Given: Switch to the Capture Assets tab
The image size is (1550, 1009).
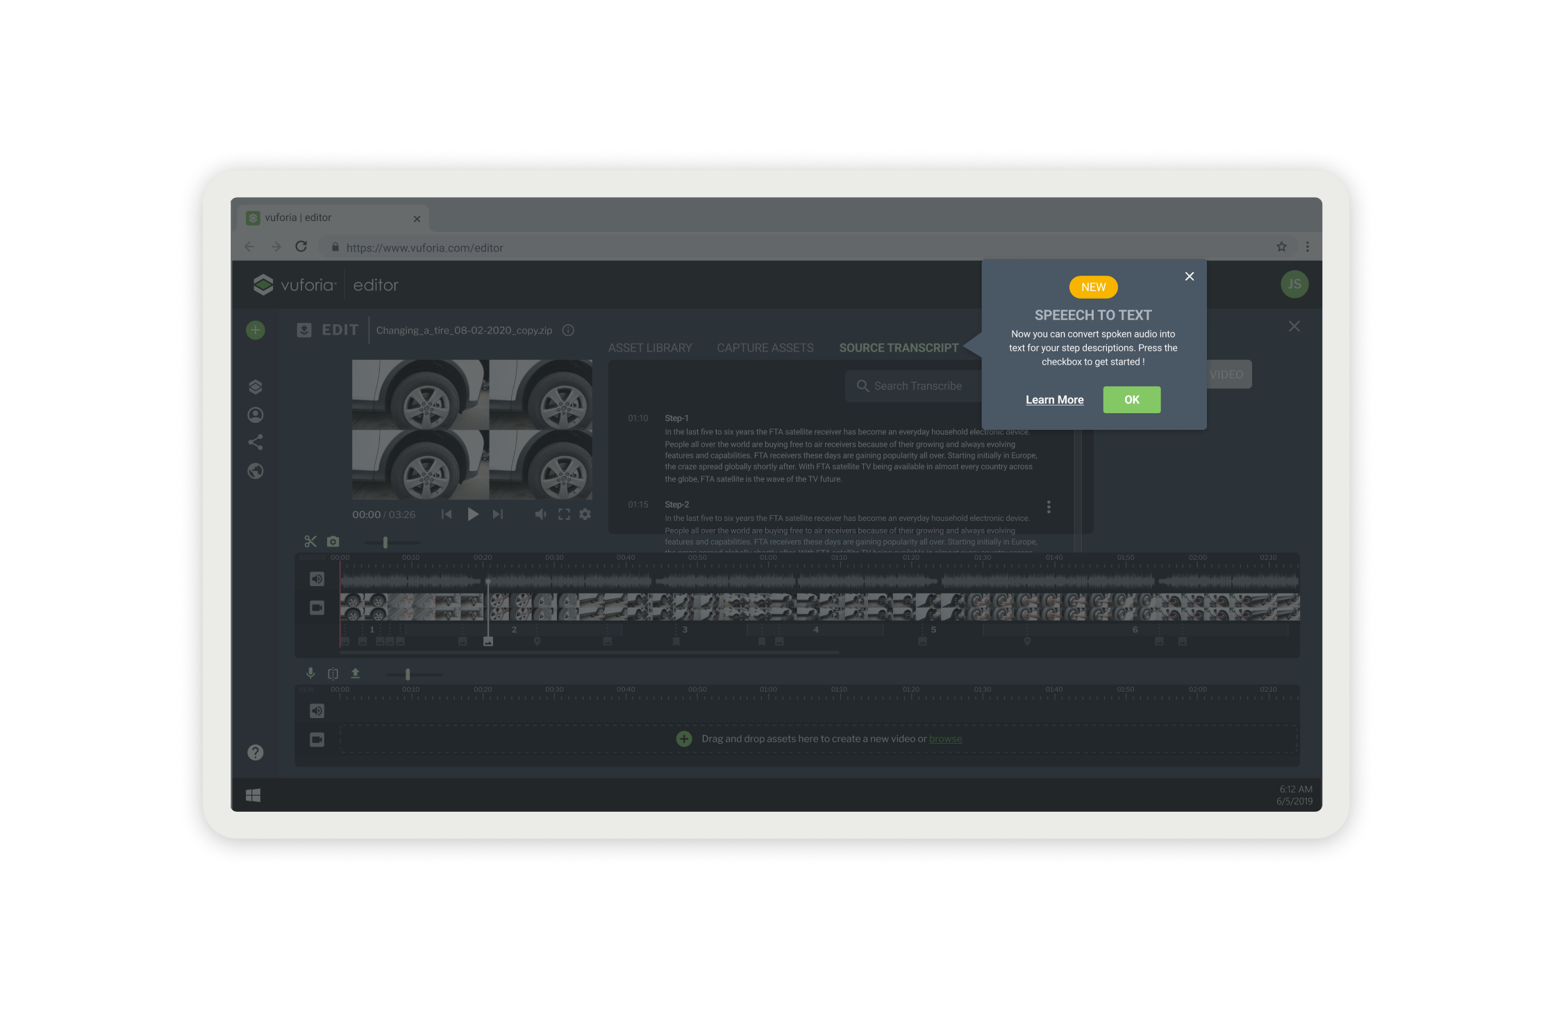Looking at the screenshot, I should click(765, 348).
